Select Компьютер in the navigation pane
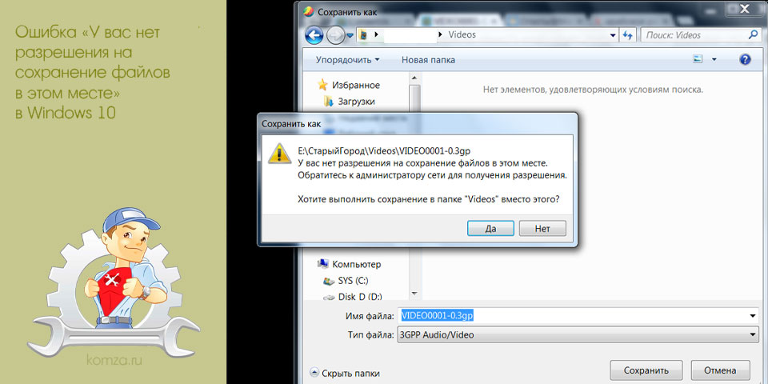The width and height of the screenshot is (768, 384). click(356, 265)
